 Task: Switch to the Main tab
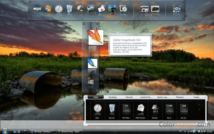coord(96,97)
